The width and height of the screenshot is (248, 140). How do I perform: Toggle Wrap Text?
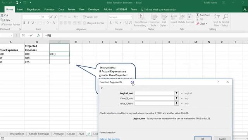(x=90, y=17)
